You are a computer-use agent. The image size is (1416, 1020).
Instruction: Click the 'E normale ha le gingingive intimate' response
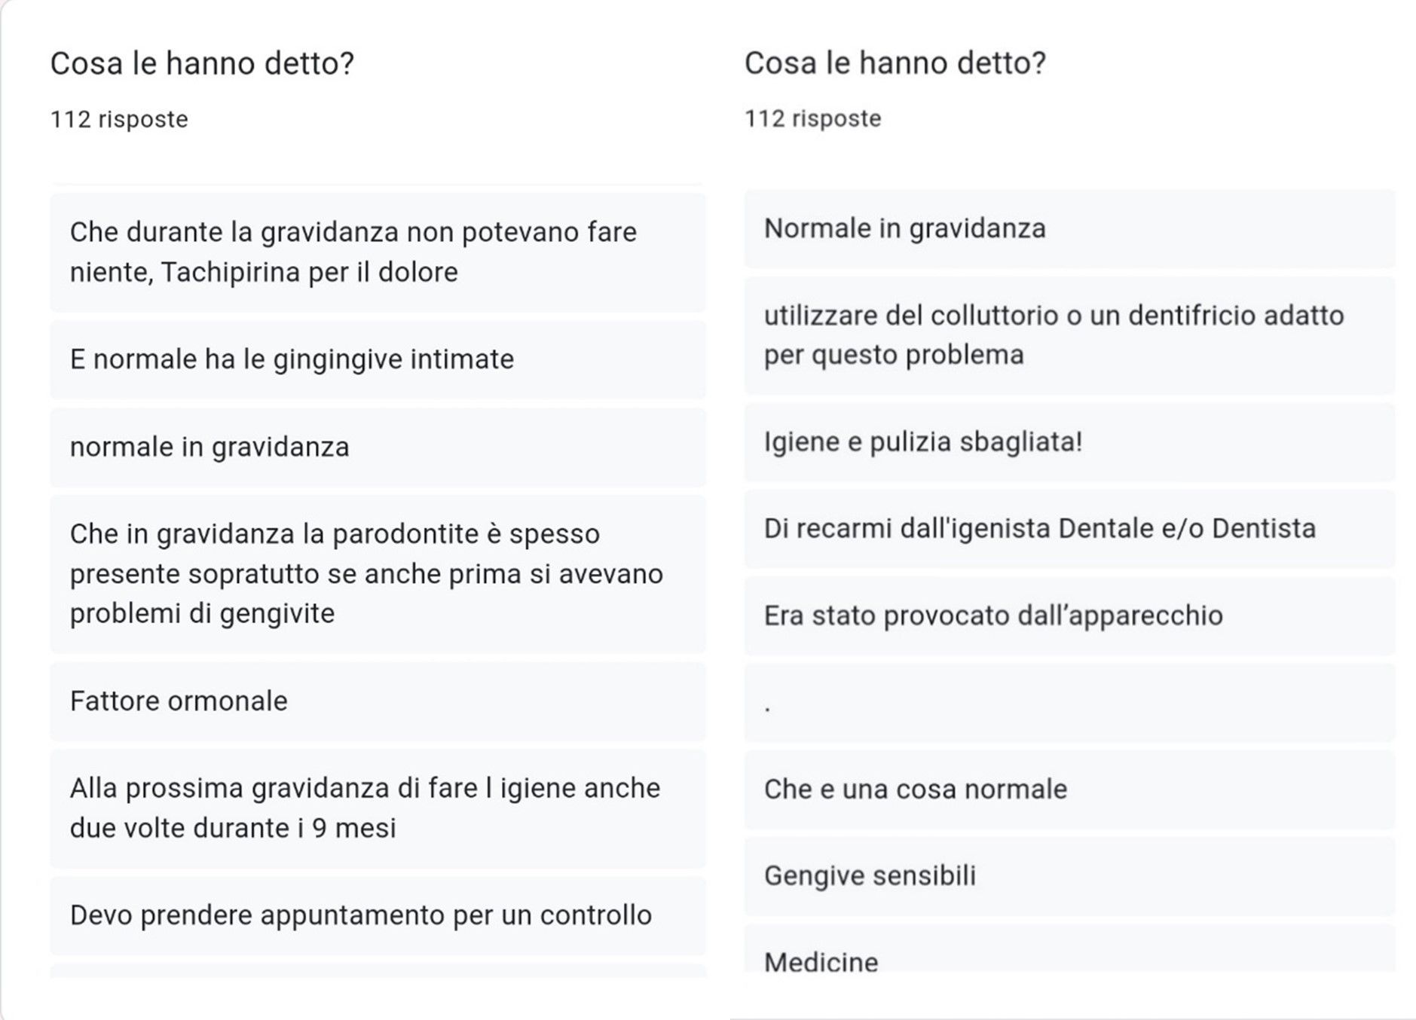click(x=378, y=359)
